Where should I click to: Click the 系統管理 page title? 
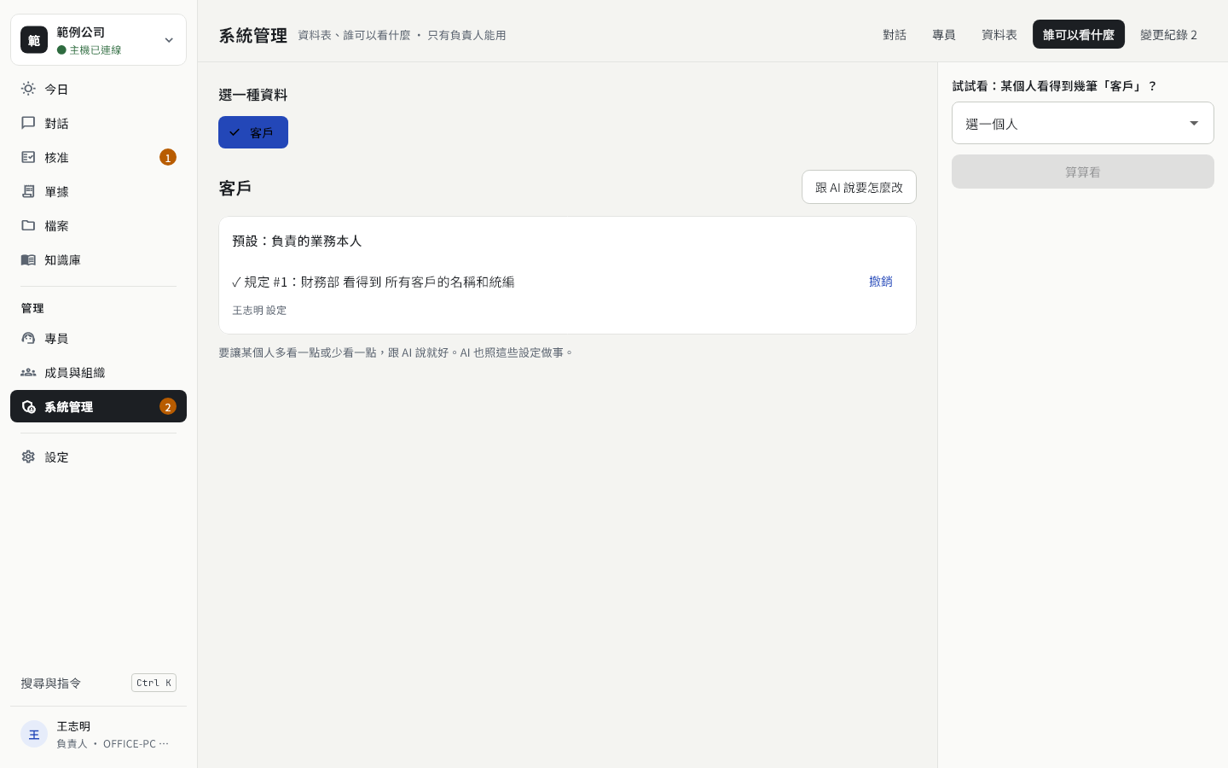(253, 35)
